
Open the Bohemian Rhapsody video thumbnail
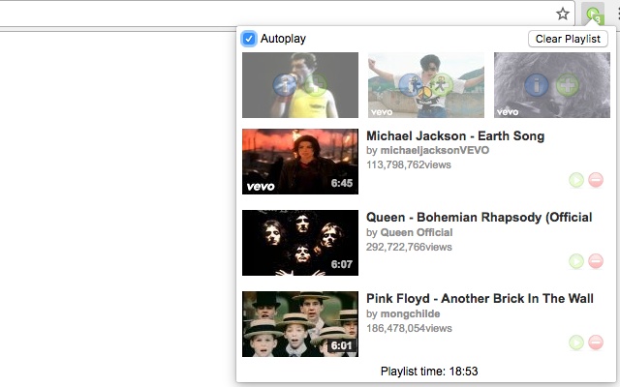coord(300,243)
